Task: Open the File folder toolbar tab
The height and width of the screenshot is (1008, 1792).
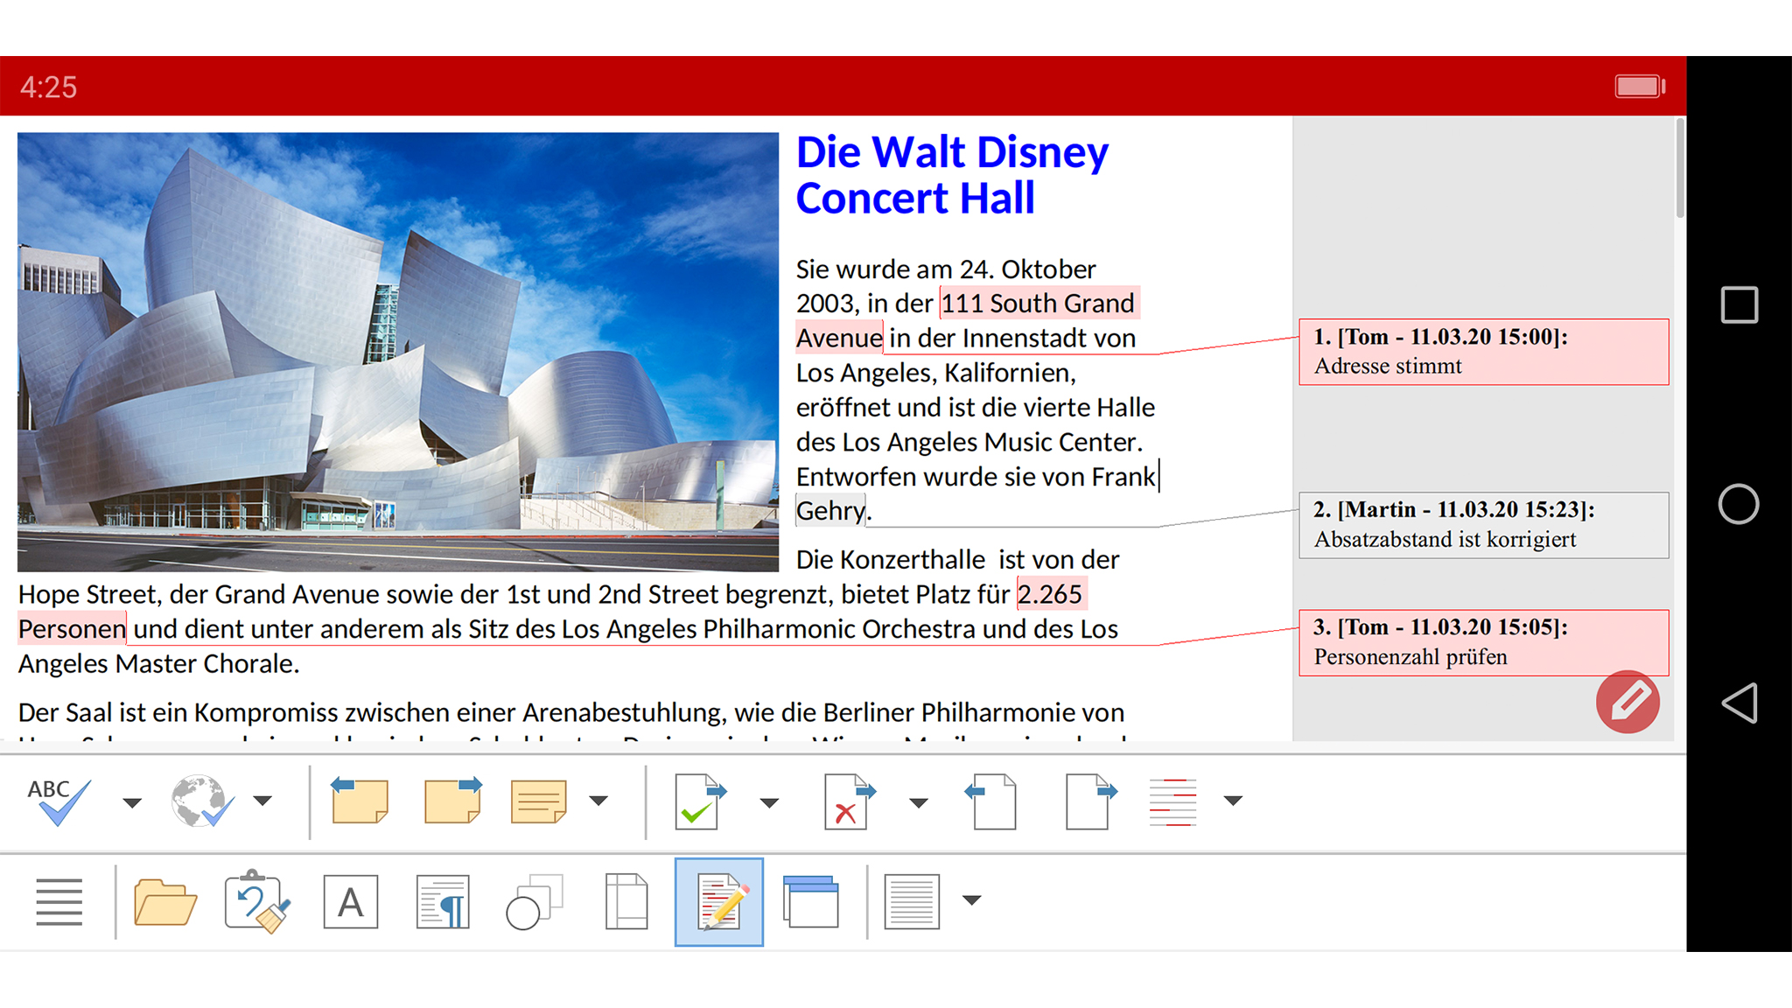Action: click(164, 901)
